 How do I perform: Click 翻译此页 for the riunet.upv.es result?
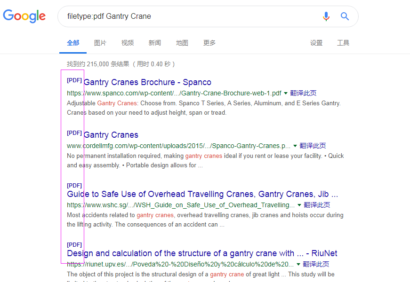[316, 264]
